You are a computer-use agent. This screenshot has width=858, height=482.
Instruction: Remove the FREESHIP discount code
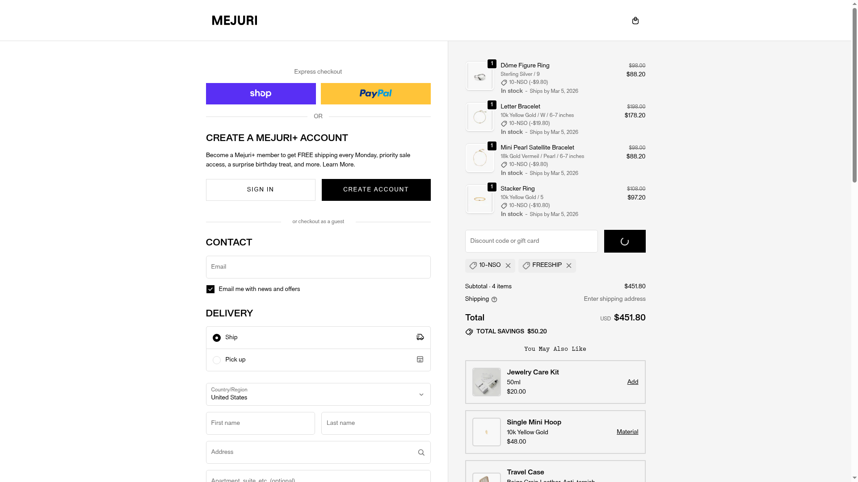[569, 266]
